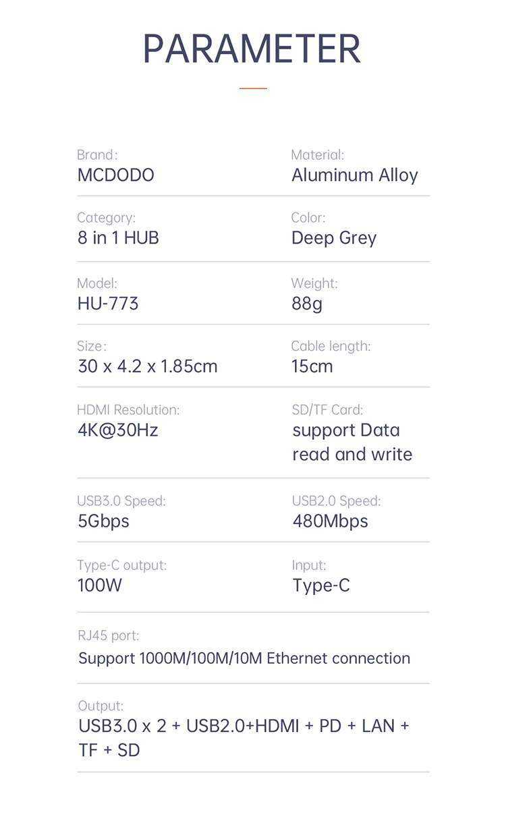The width and height of the screenshot is (506, 829).
Task: Click the PARAMETER heading
Action: 252,49
